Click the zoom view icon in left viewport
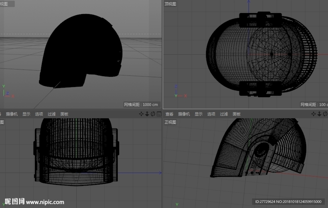Viewport: 328px width, 208px height. click(x=147, y=114)
